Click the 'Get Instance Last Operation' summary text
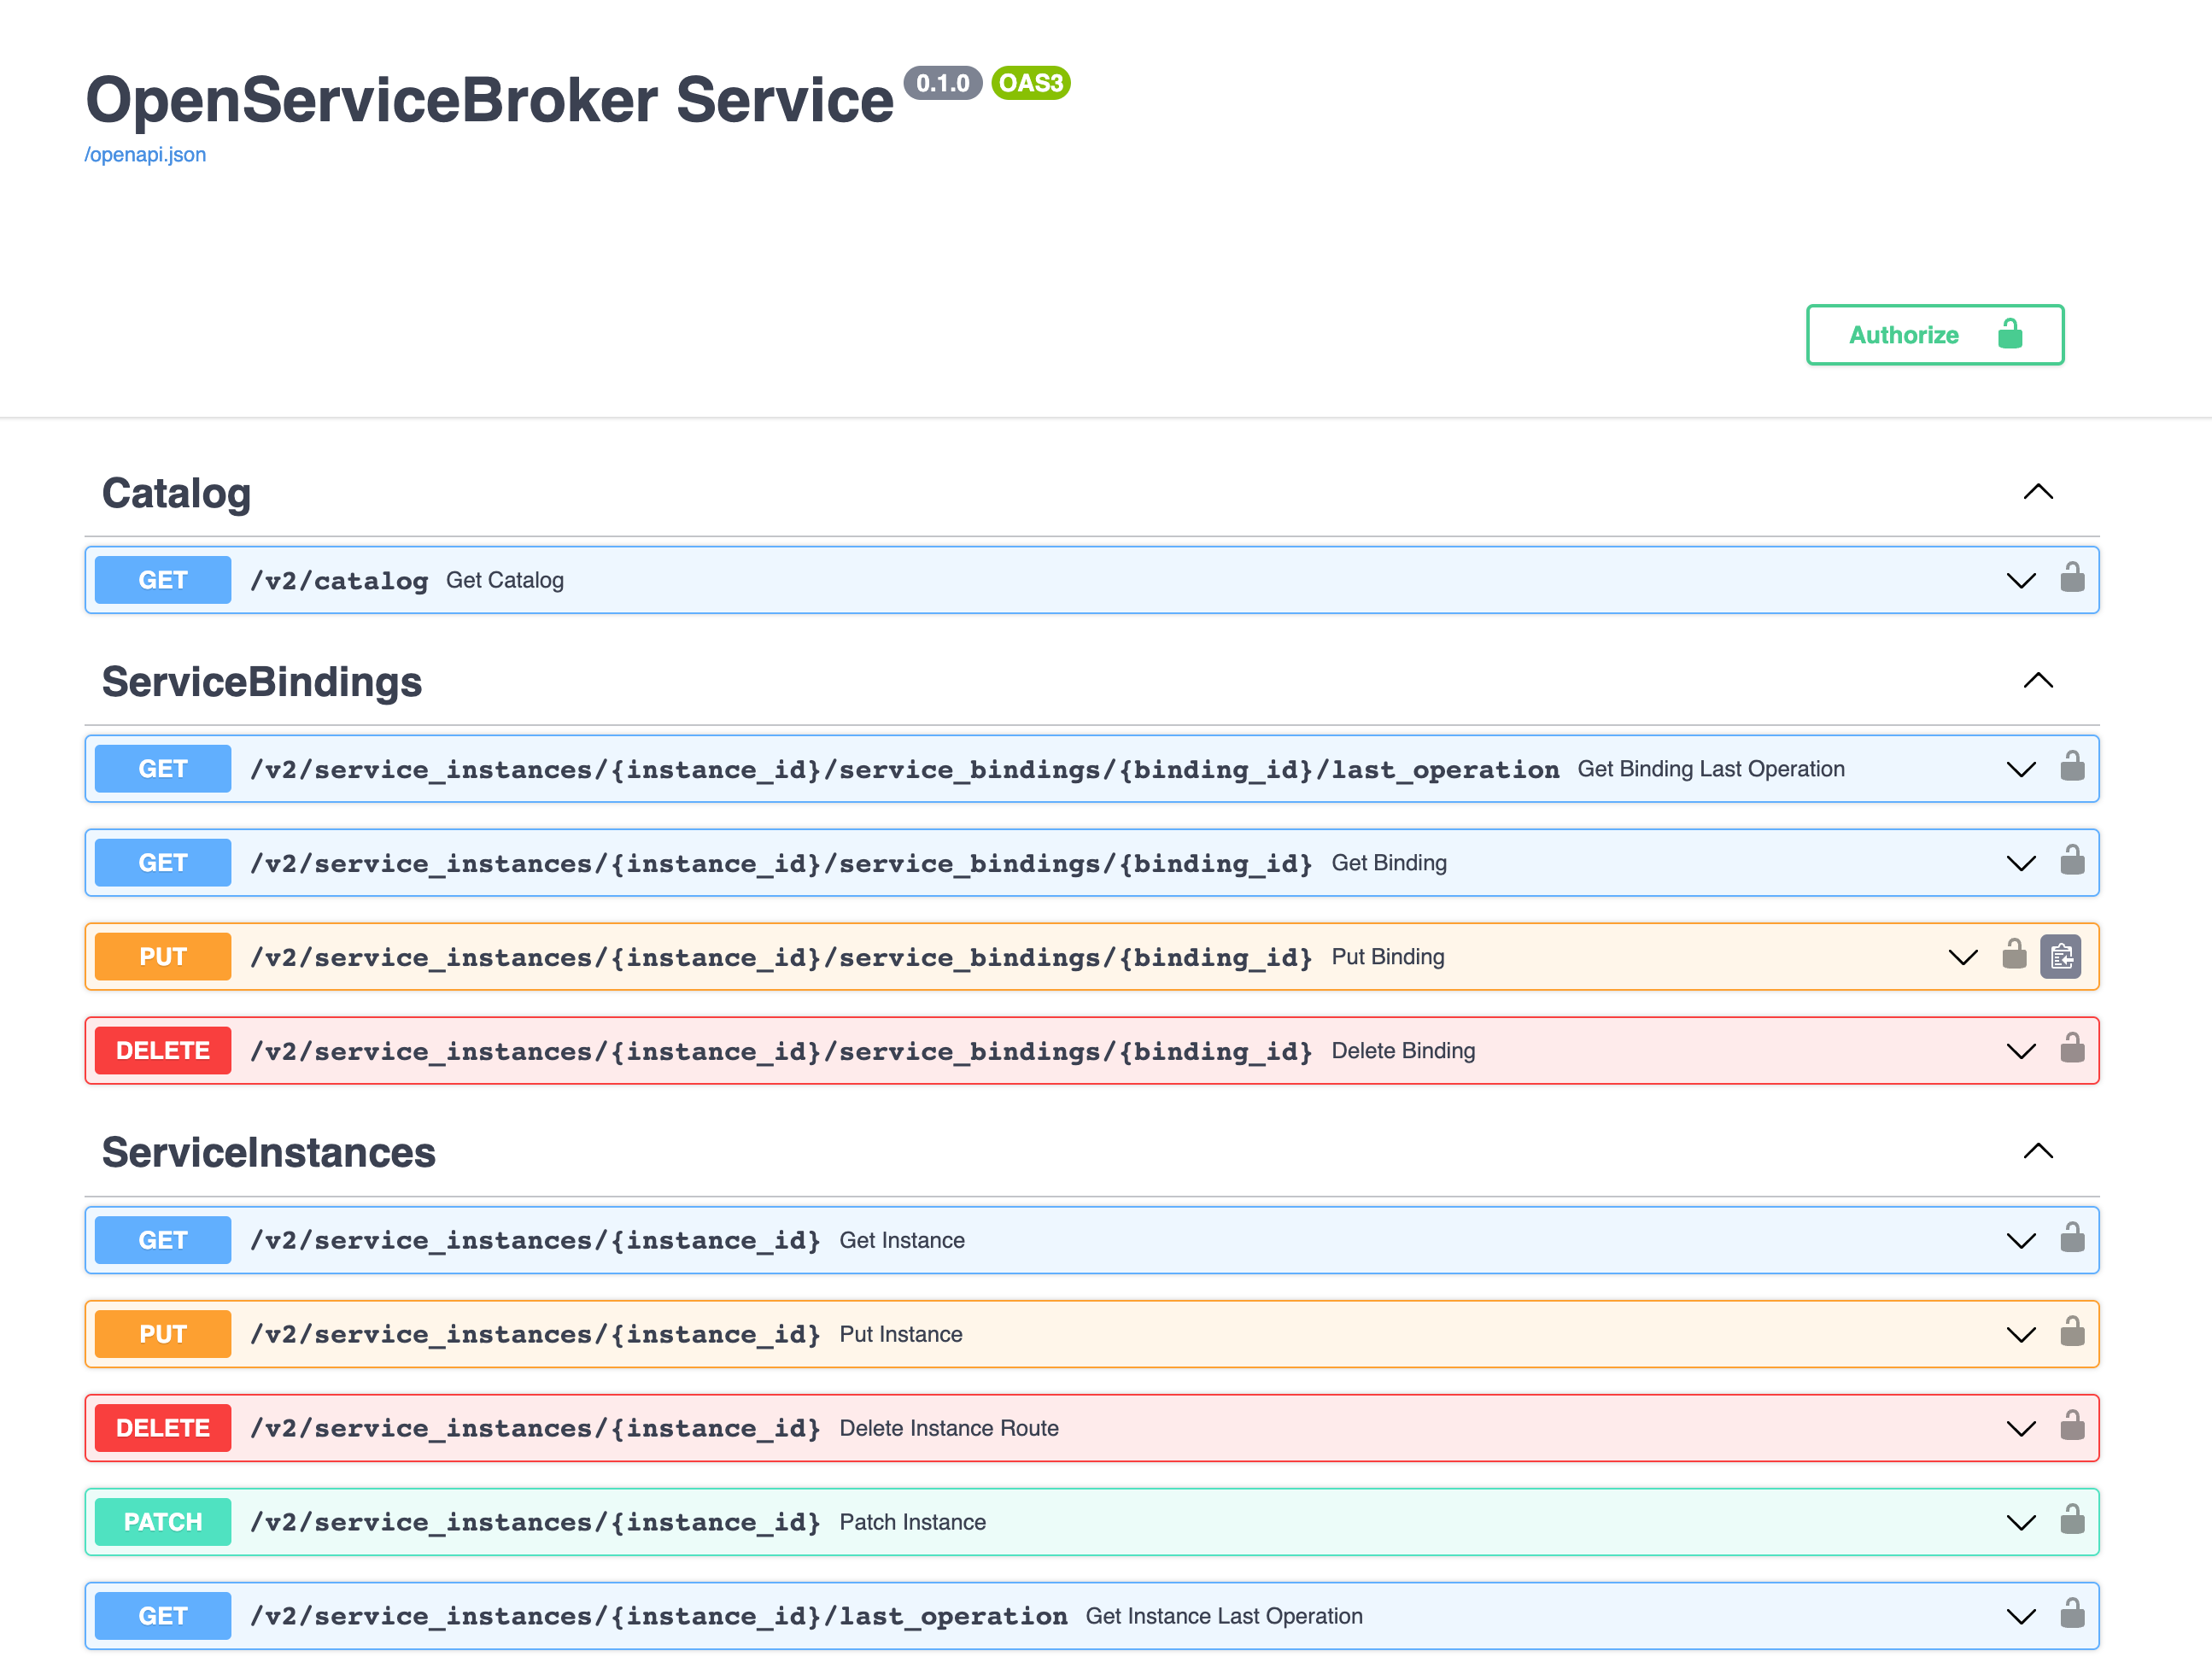Image resolution: width=2212 pixels, height=1674 pixels. pos(1224,1616)
